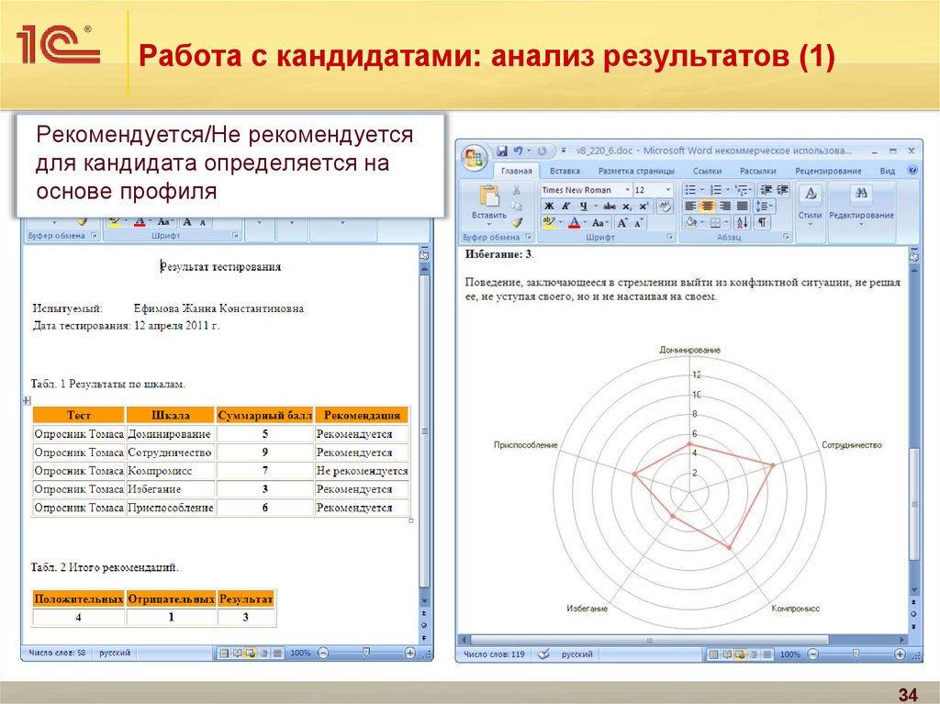Click the Office button in v8_220_6.doc window

[476, 155]
